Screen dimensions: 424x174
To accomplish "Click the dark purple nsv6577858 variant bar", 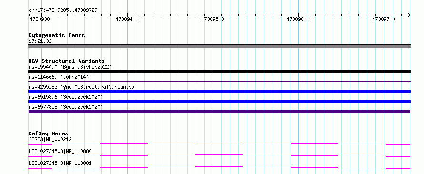I will click(219, 112).
